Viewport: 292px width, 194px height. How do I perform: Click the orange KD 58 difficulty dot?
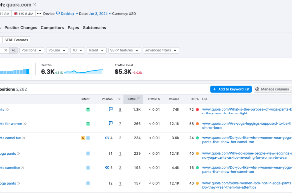[197, 124]
